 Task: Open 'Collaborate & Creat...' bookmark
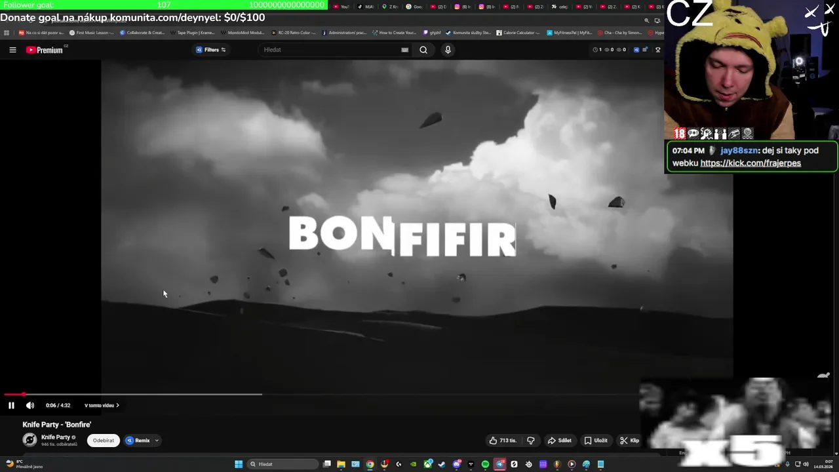click(142, 32)
